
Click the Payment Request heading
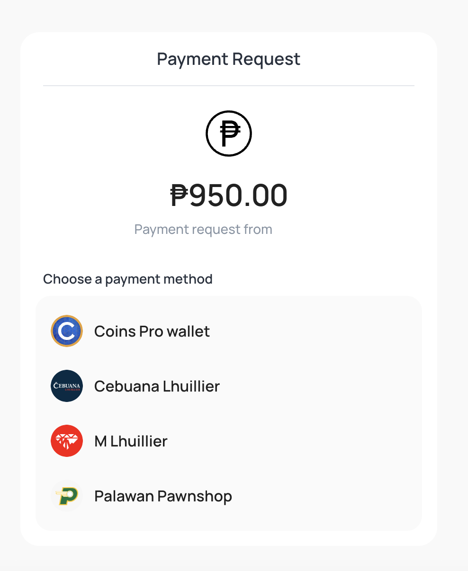pyautogui.click(x=228, y=59)
